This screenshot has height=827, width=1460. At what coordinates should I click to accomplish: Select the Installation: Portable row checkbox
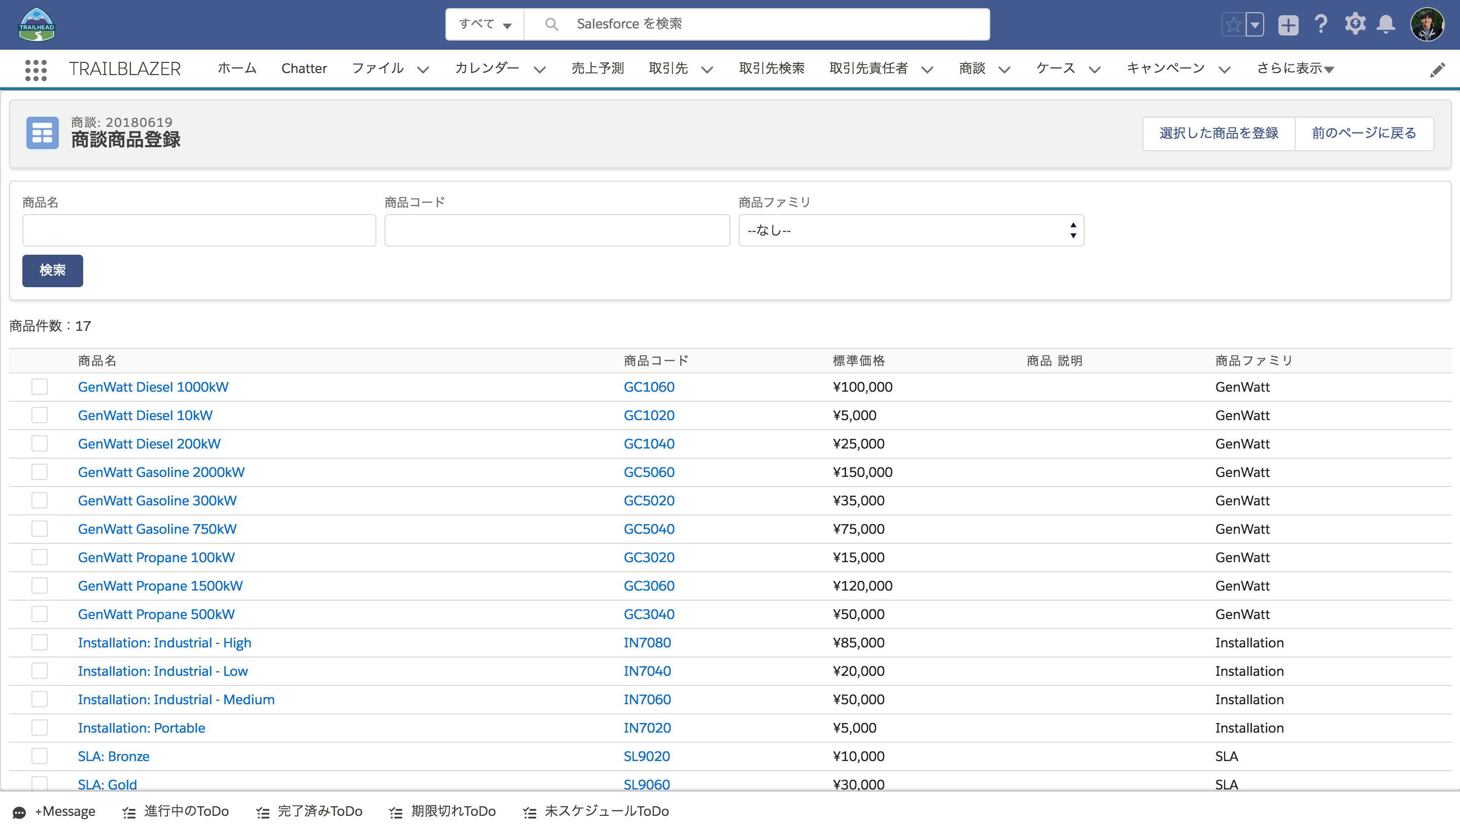pyautogui.click(x=39, y=728)
